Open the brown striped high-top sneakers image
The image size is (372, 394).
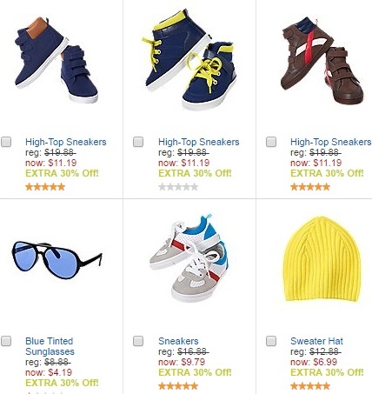point(322,61)
